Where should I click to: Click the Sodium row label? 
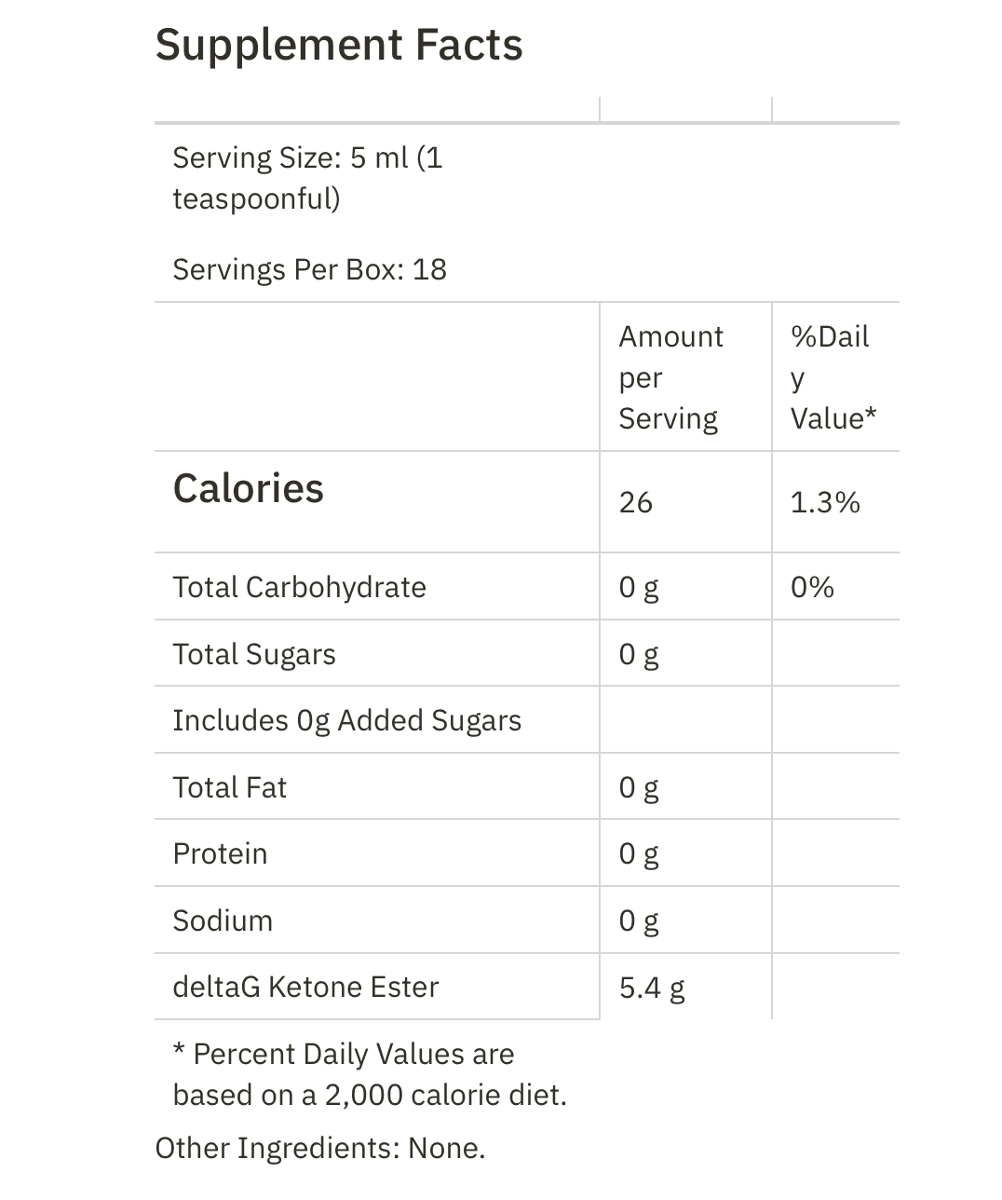click(x=223, y=920)
